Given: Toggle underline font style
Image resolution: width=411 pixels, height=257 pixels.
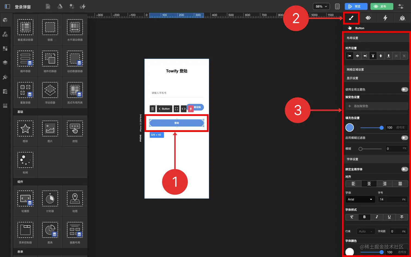Looking at the screenshot, I should pos(389,217).
